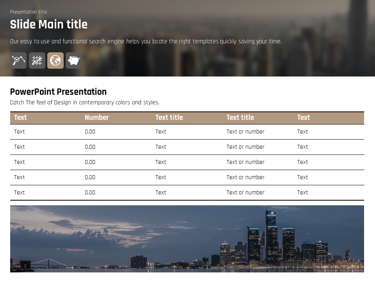
Task: Select the 'Presentation title' small label
Action: click(x=29, y=12)
